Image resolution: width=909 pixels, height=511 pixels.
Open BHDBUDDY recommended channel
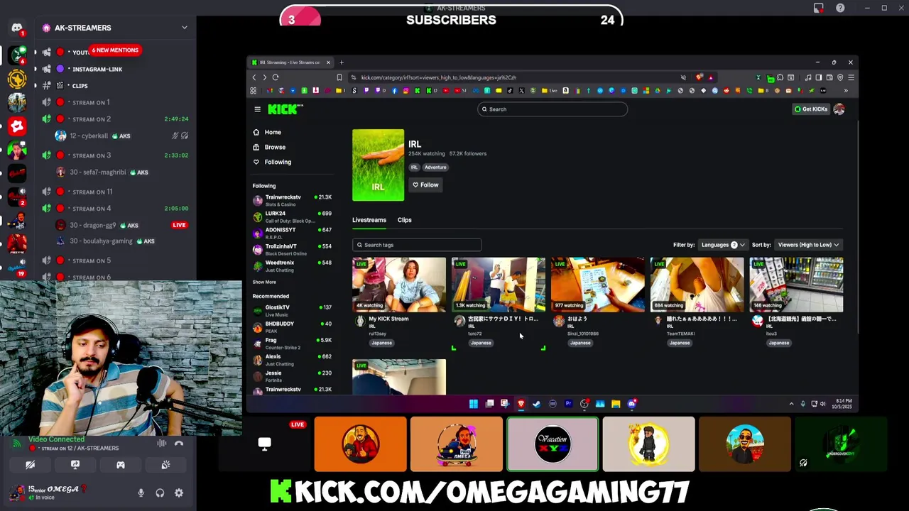click(x=293, y=326)
